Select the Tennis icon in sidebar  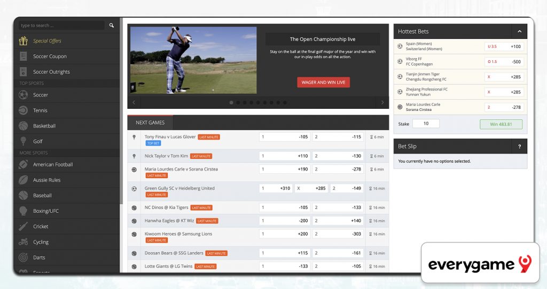[24, 110]
